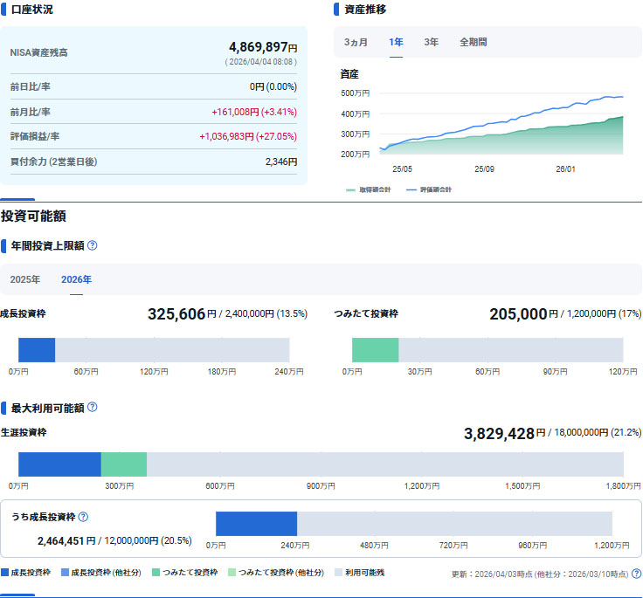The image size is (643, 598).
Task: Click help icon next to うち成長投資枠
Action: [x=84, y=517]
